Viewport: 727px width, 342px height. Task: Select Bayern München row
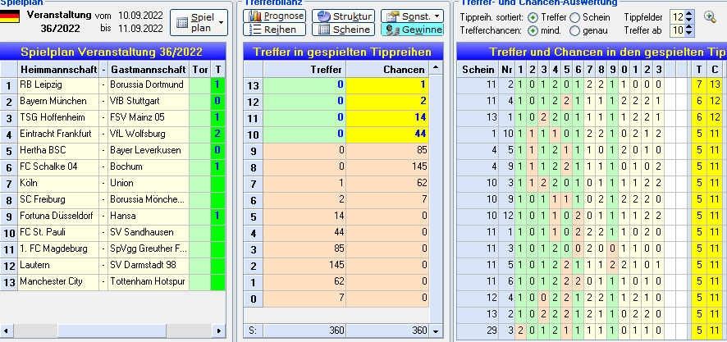coord(112,101)
